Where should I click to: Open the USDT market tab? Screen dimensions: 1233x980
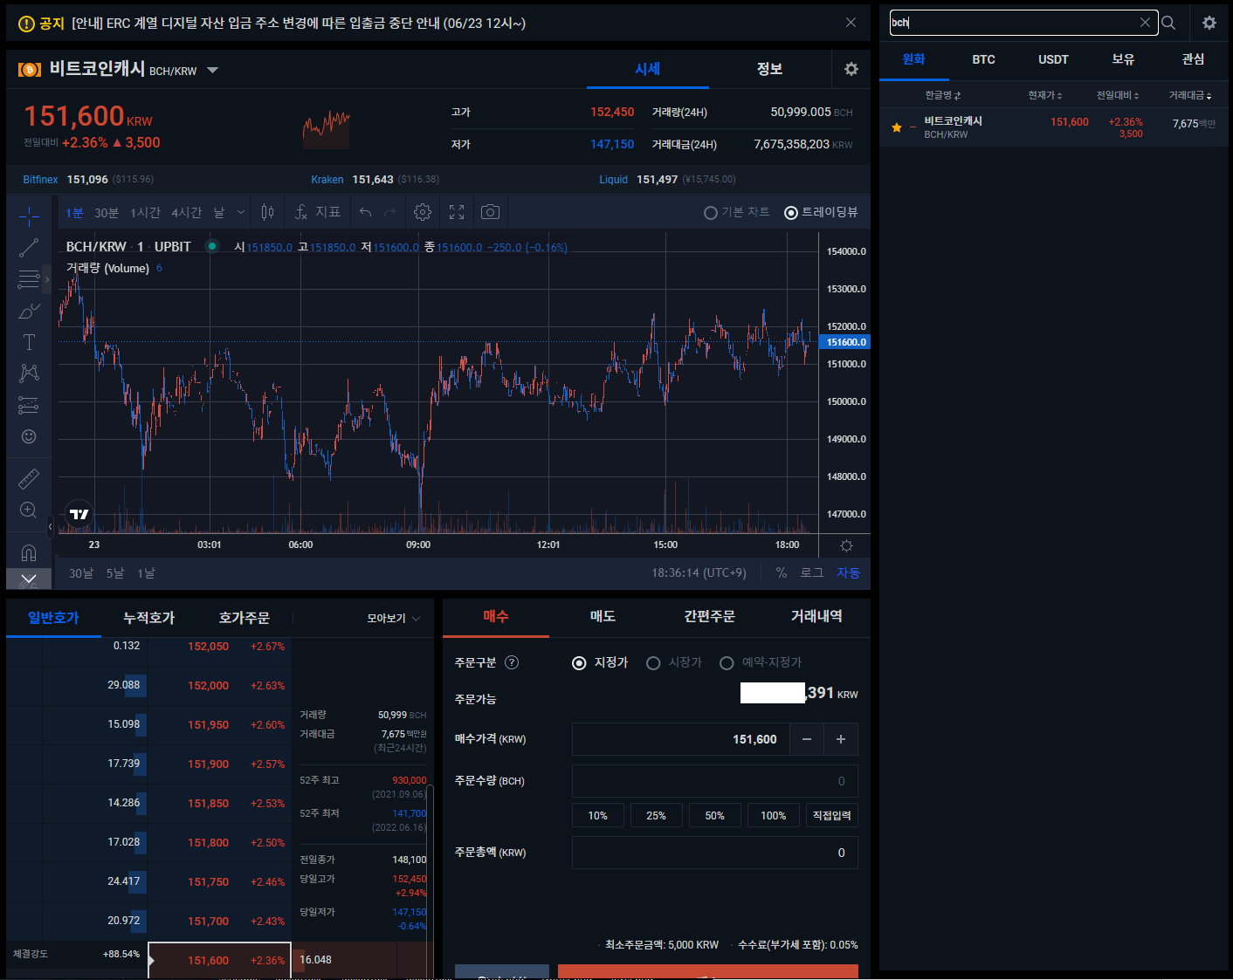1053,59
